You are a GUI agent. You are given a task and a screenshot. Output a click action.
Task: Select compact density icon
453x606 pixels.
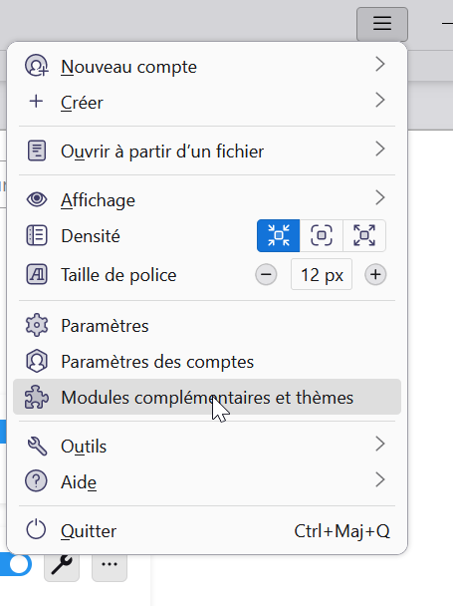tap(279, 236)
